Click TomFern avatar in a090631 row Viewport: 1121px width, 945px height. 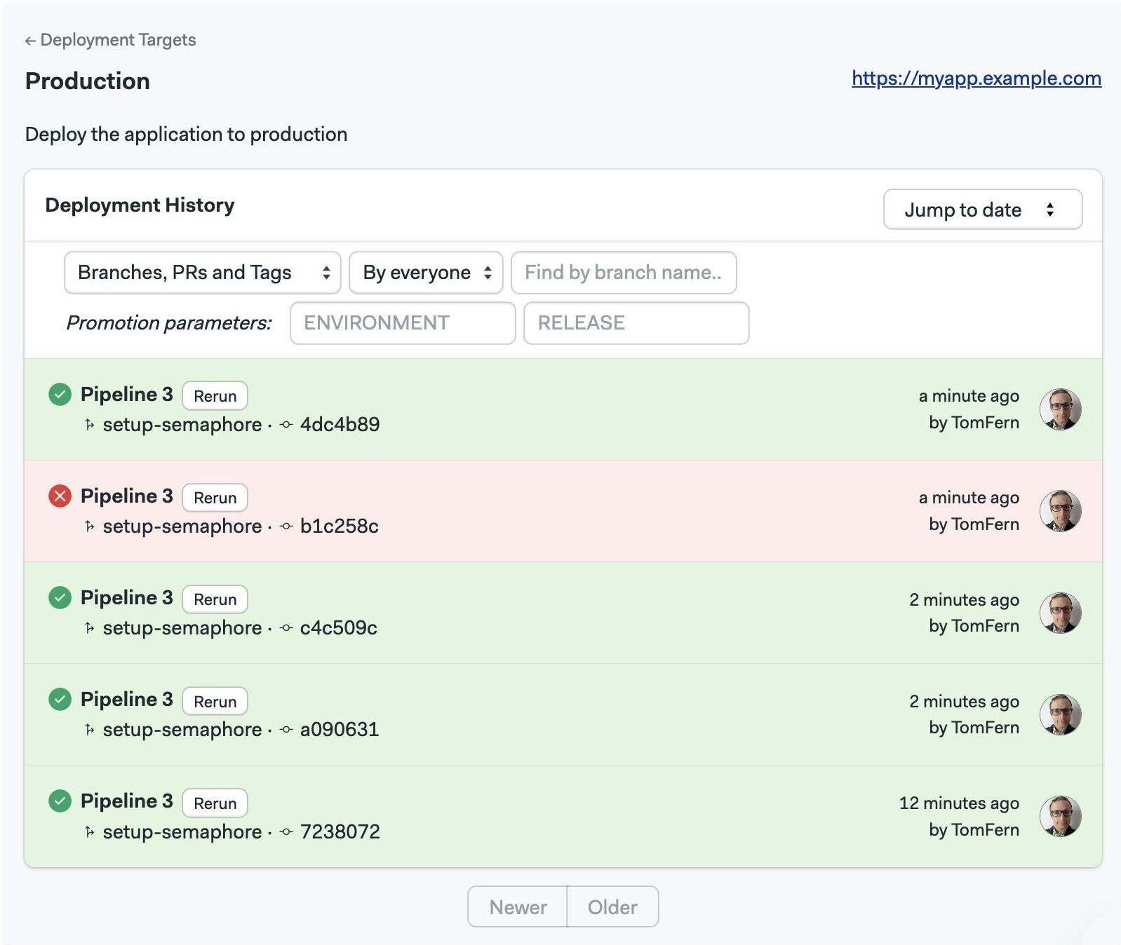pyautogui.click(x=1060, y=714)
